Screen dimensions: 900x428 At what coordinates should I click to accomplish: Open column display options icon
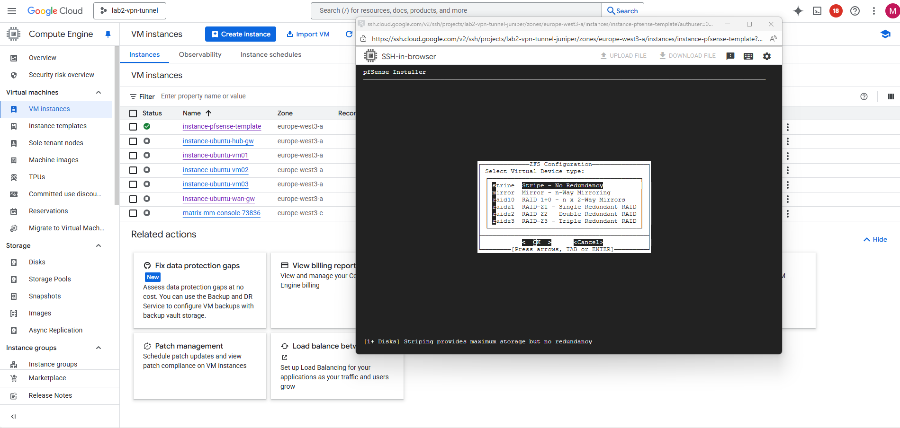point(891,96)
